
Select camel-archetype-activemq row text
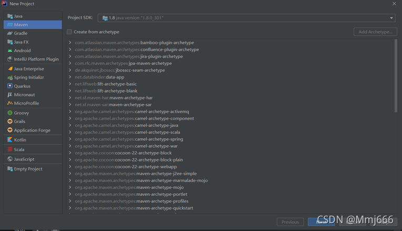click(132, 112)
